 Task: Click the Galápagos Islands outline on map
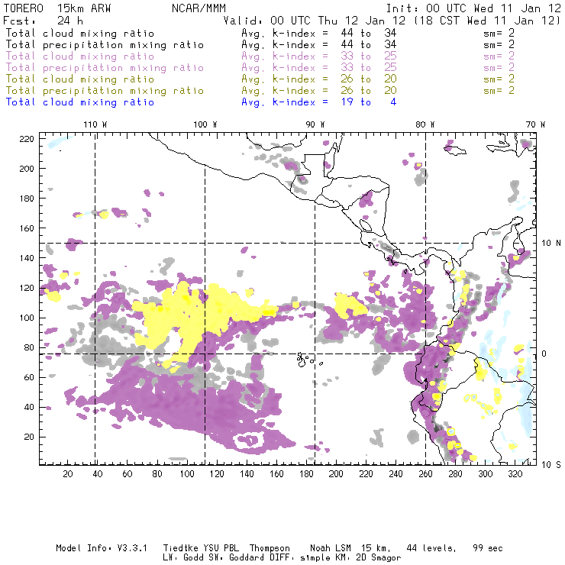[308, 360]
